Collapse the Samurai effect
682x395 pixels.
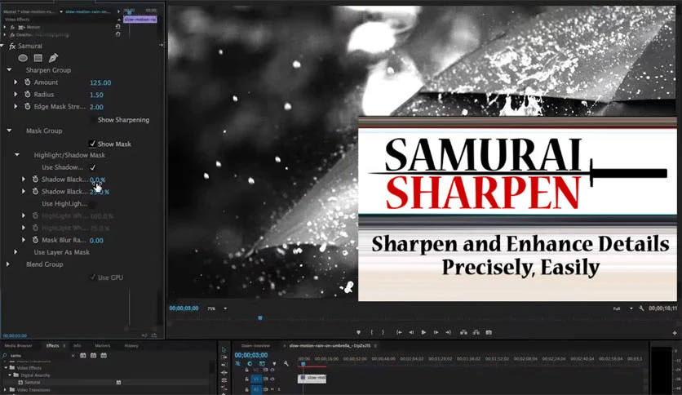(x=2, y=46)
